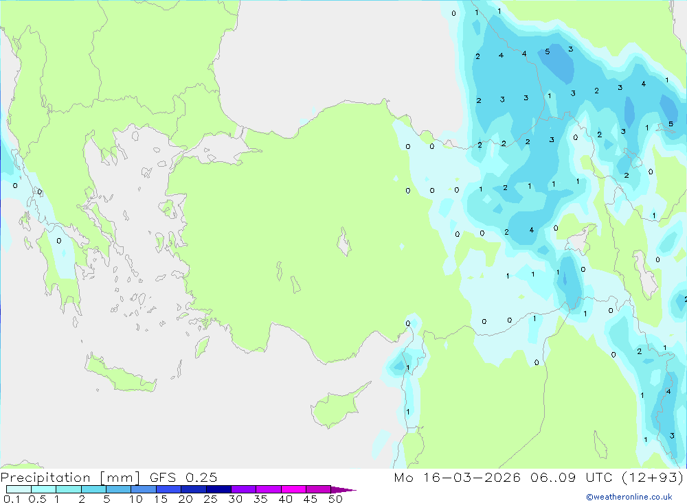Screen dimensions: 687x503
Task: Click the "GFS 0.25" model label
Action: (183, 477)
